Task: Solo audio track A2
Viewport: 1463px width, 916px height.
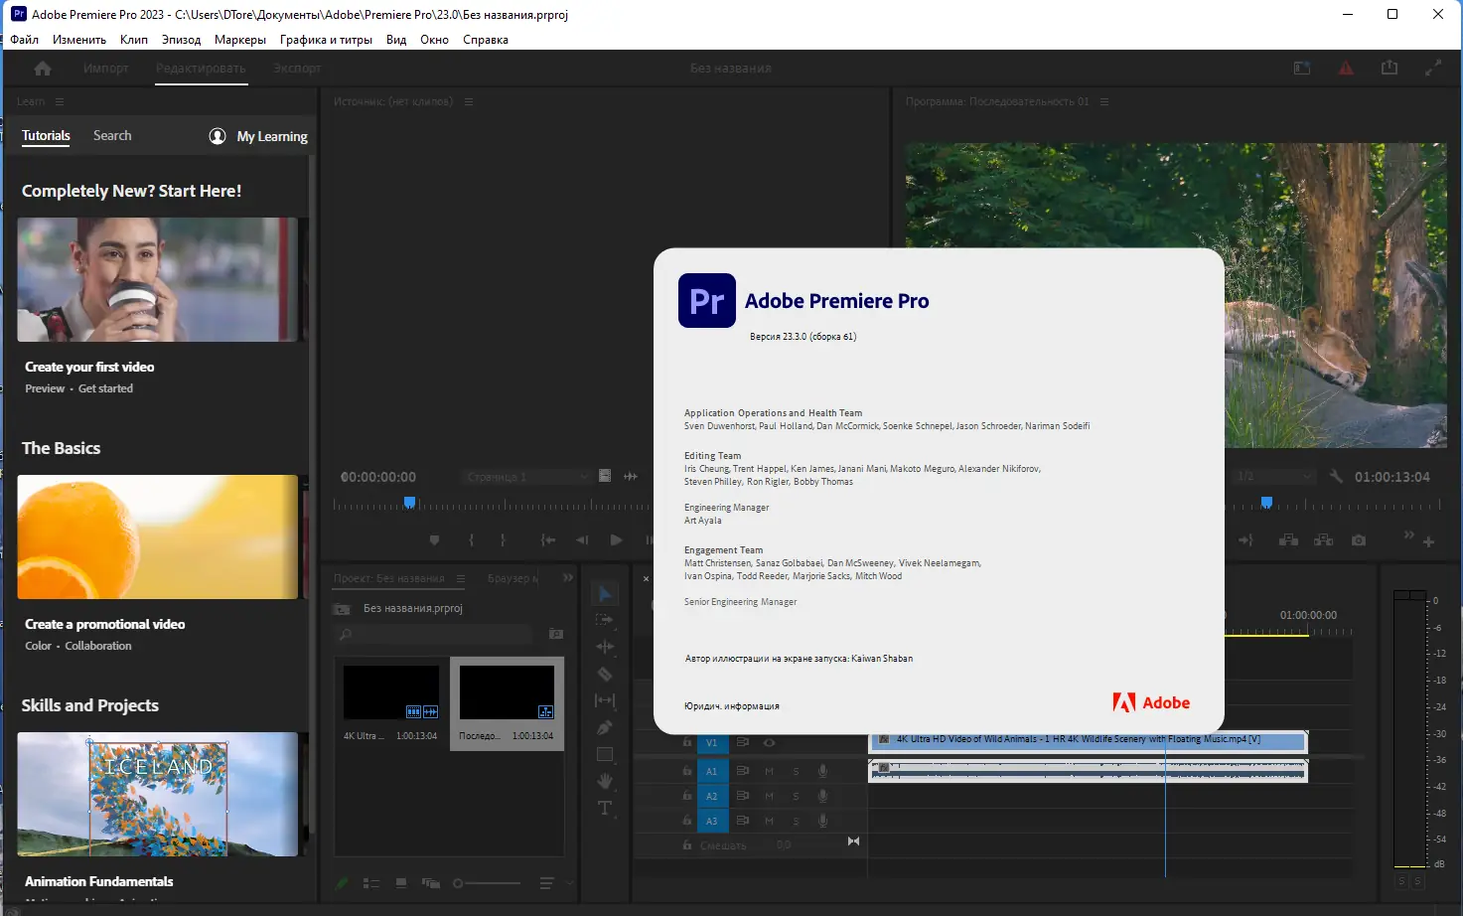Action: click(x=796, y=796)
